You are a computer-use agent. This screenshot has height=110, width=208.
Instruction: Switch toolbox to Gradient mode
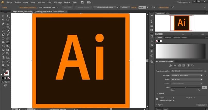point(6,78)
